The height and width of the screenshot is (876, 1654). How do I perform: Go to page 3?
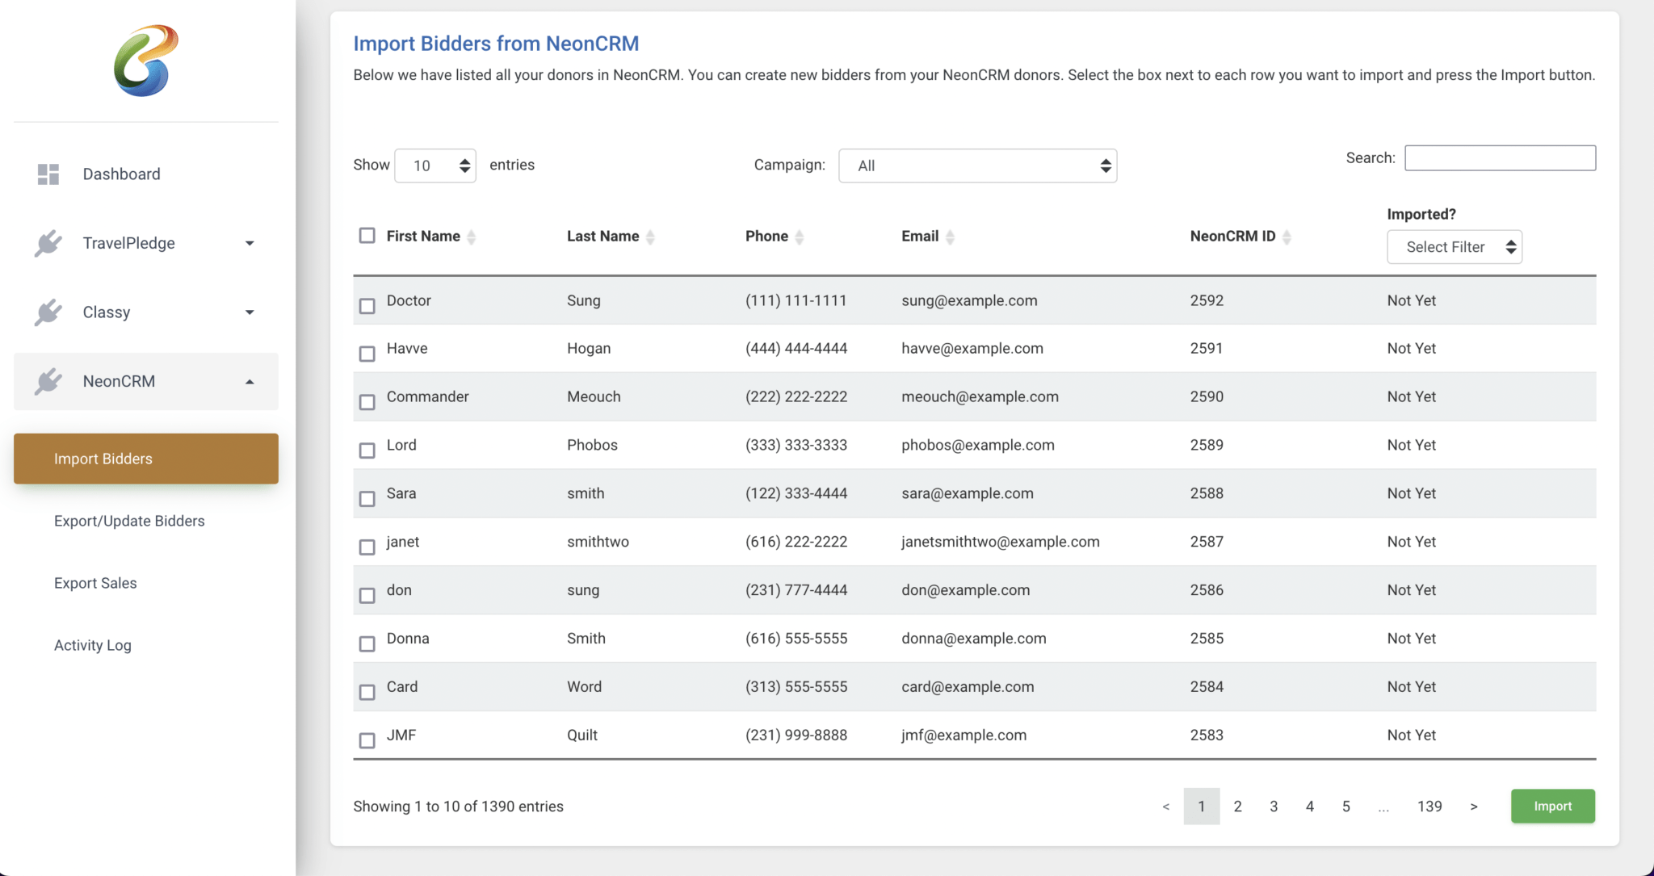[1274, 807]
